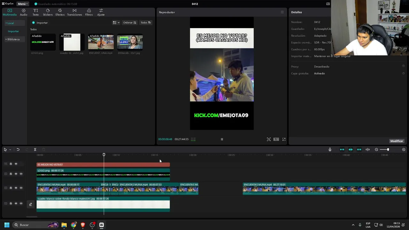The width and height of the screenshot is (409, 230).
Task: Open the Filtros tab
Action: [89, 12]
